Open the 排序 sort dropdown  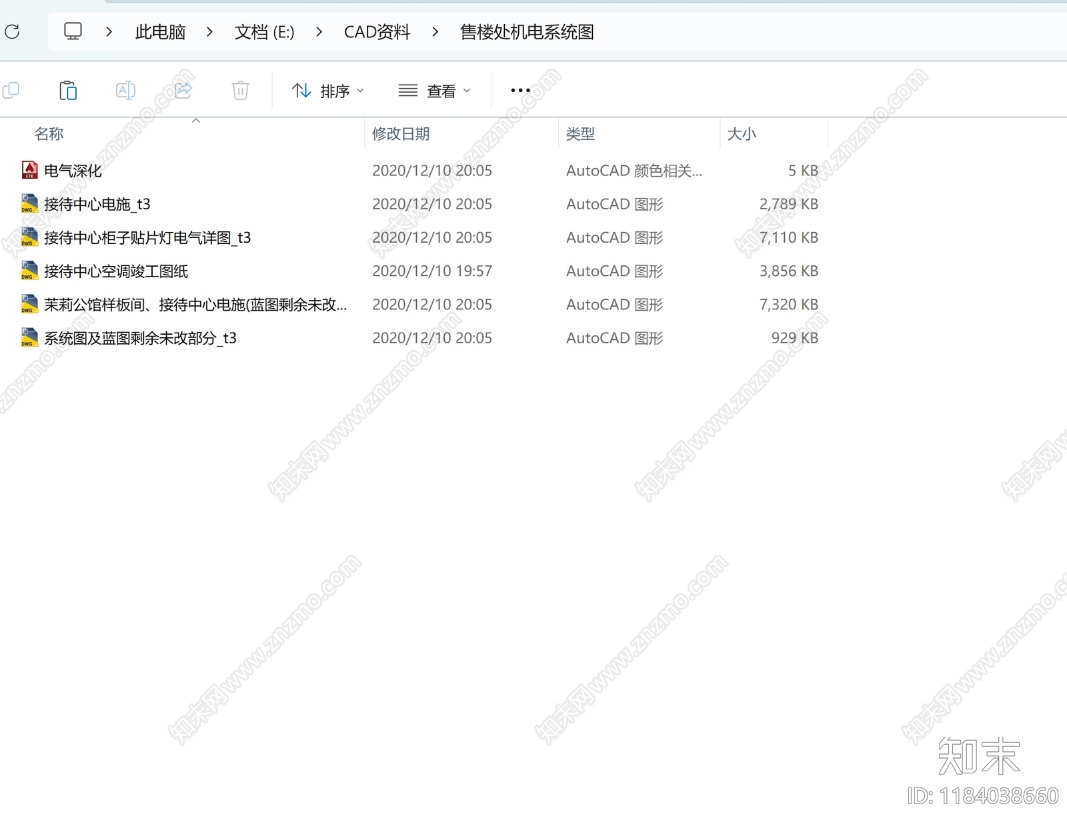point(327,91)
